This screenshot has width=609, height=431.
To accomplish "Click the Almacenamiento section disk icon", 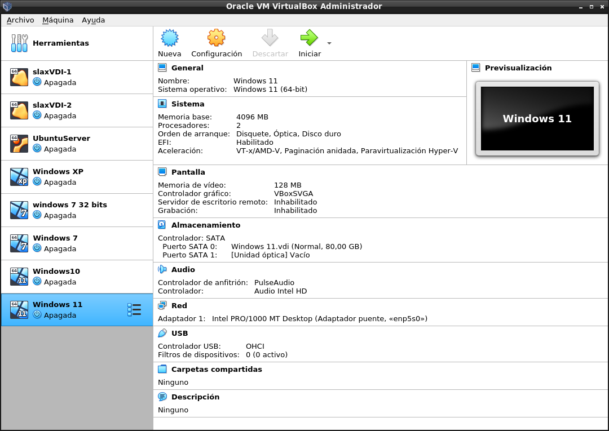I will point(162,225).
